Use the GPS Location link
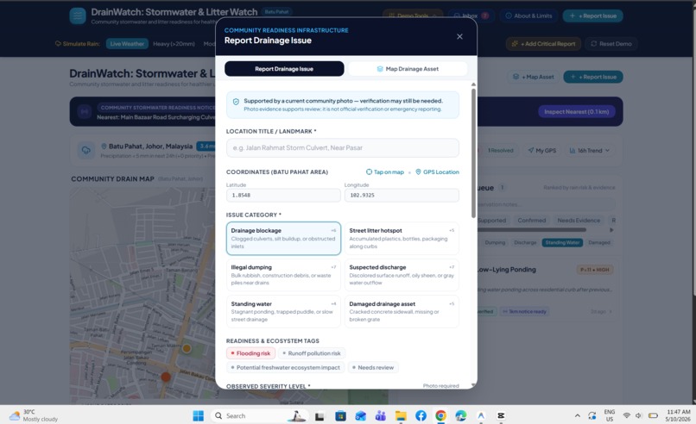 (x=437, y=171)
